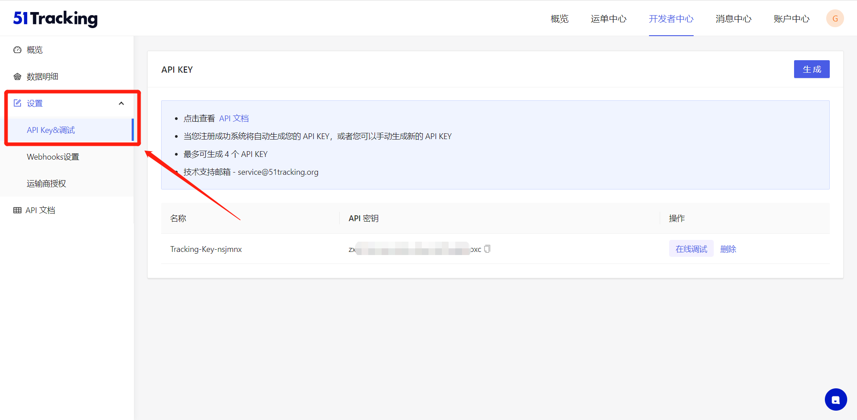
Task: Go to 运单中心 in top navigation
Action: coord(608,19)
